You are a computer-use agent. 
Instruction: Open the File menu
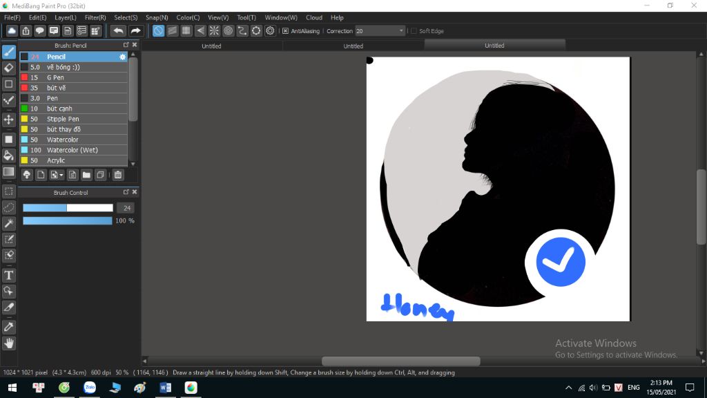[x=12, y=17]
